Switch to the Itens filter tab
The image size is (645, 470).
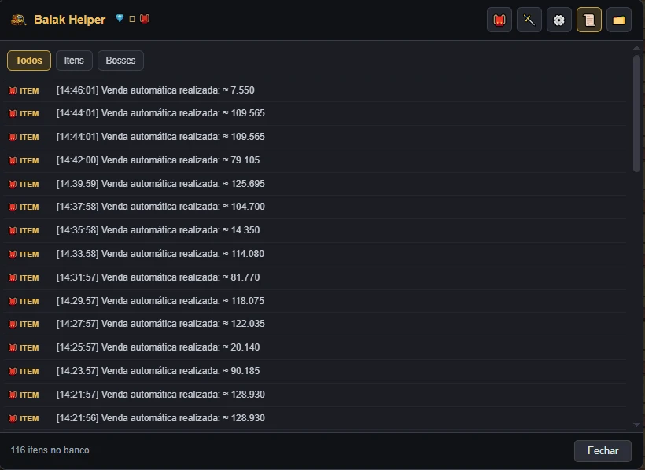pos(74,61)
